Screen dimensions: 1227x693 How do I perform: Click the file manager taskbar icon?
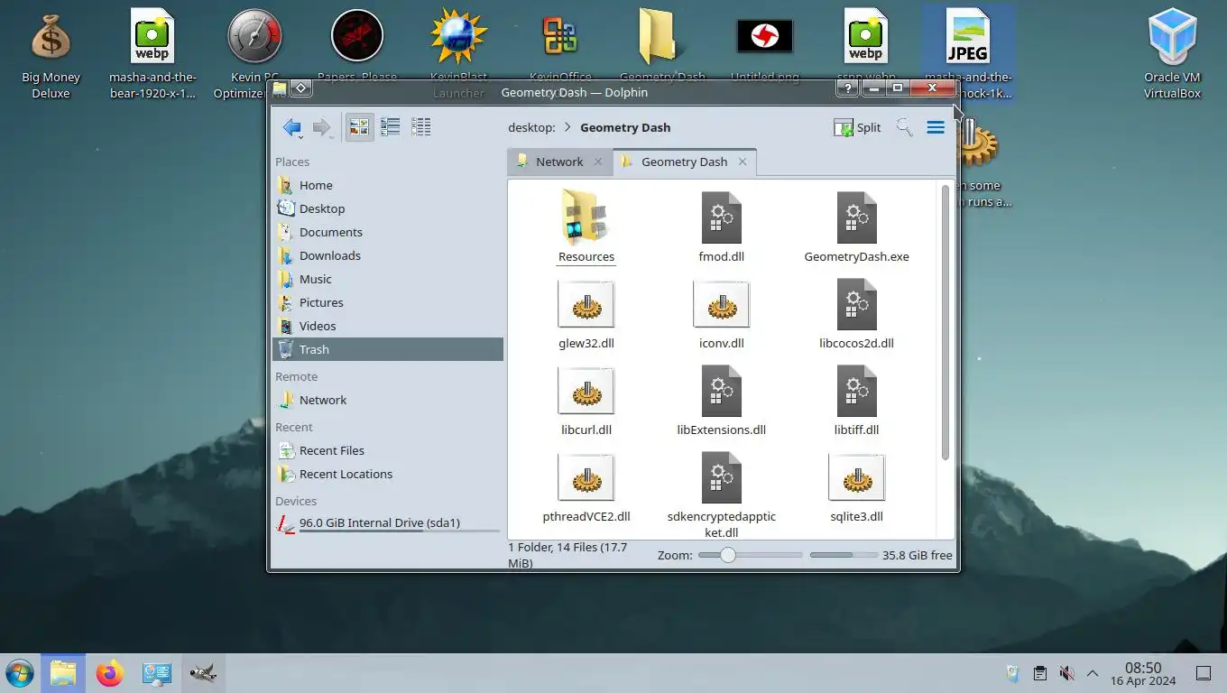63,673
